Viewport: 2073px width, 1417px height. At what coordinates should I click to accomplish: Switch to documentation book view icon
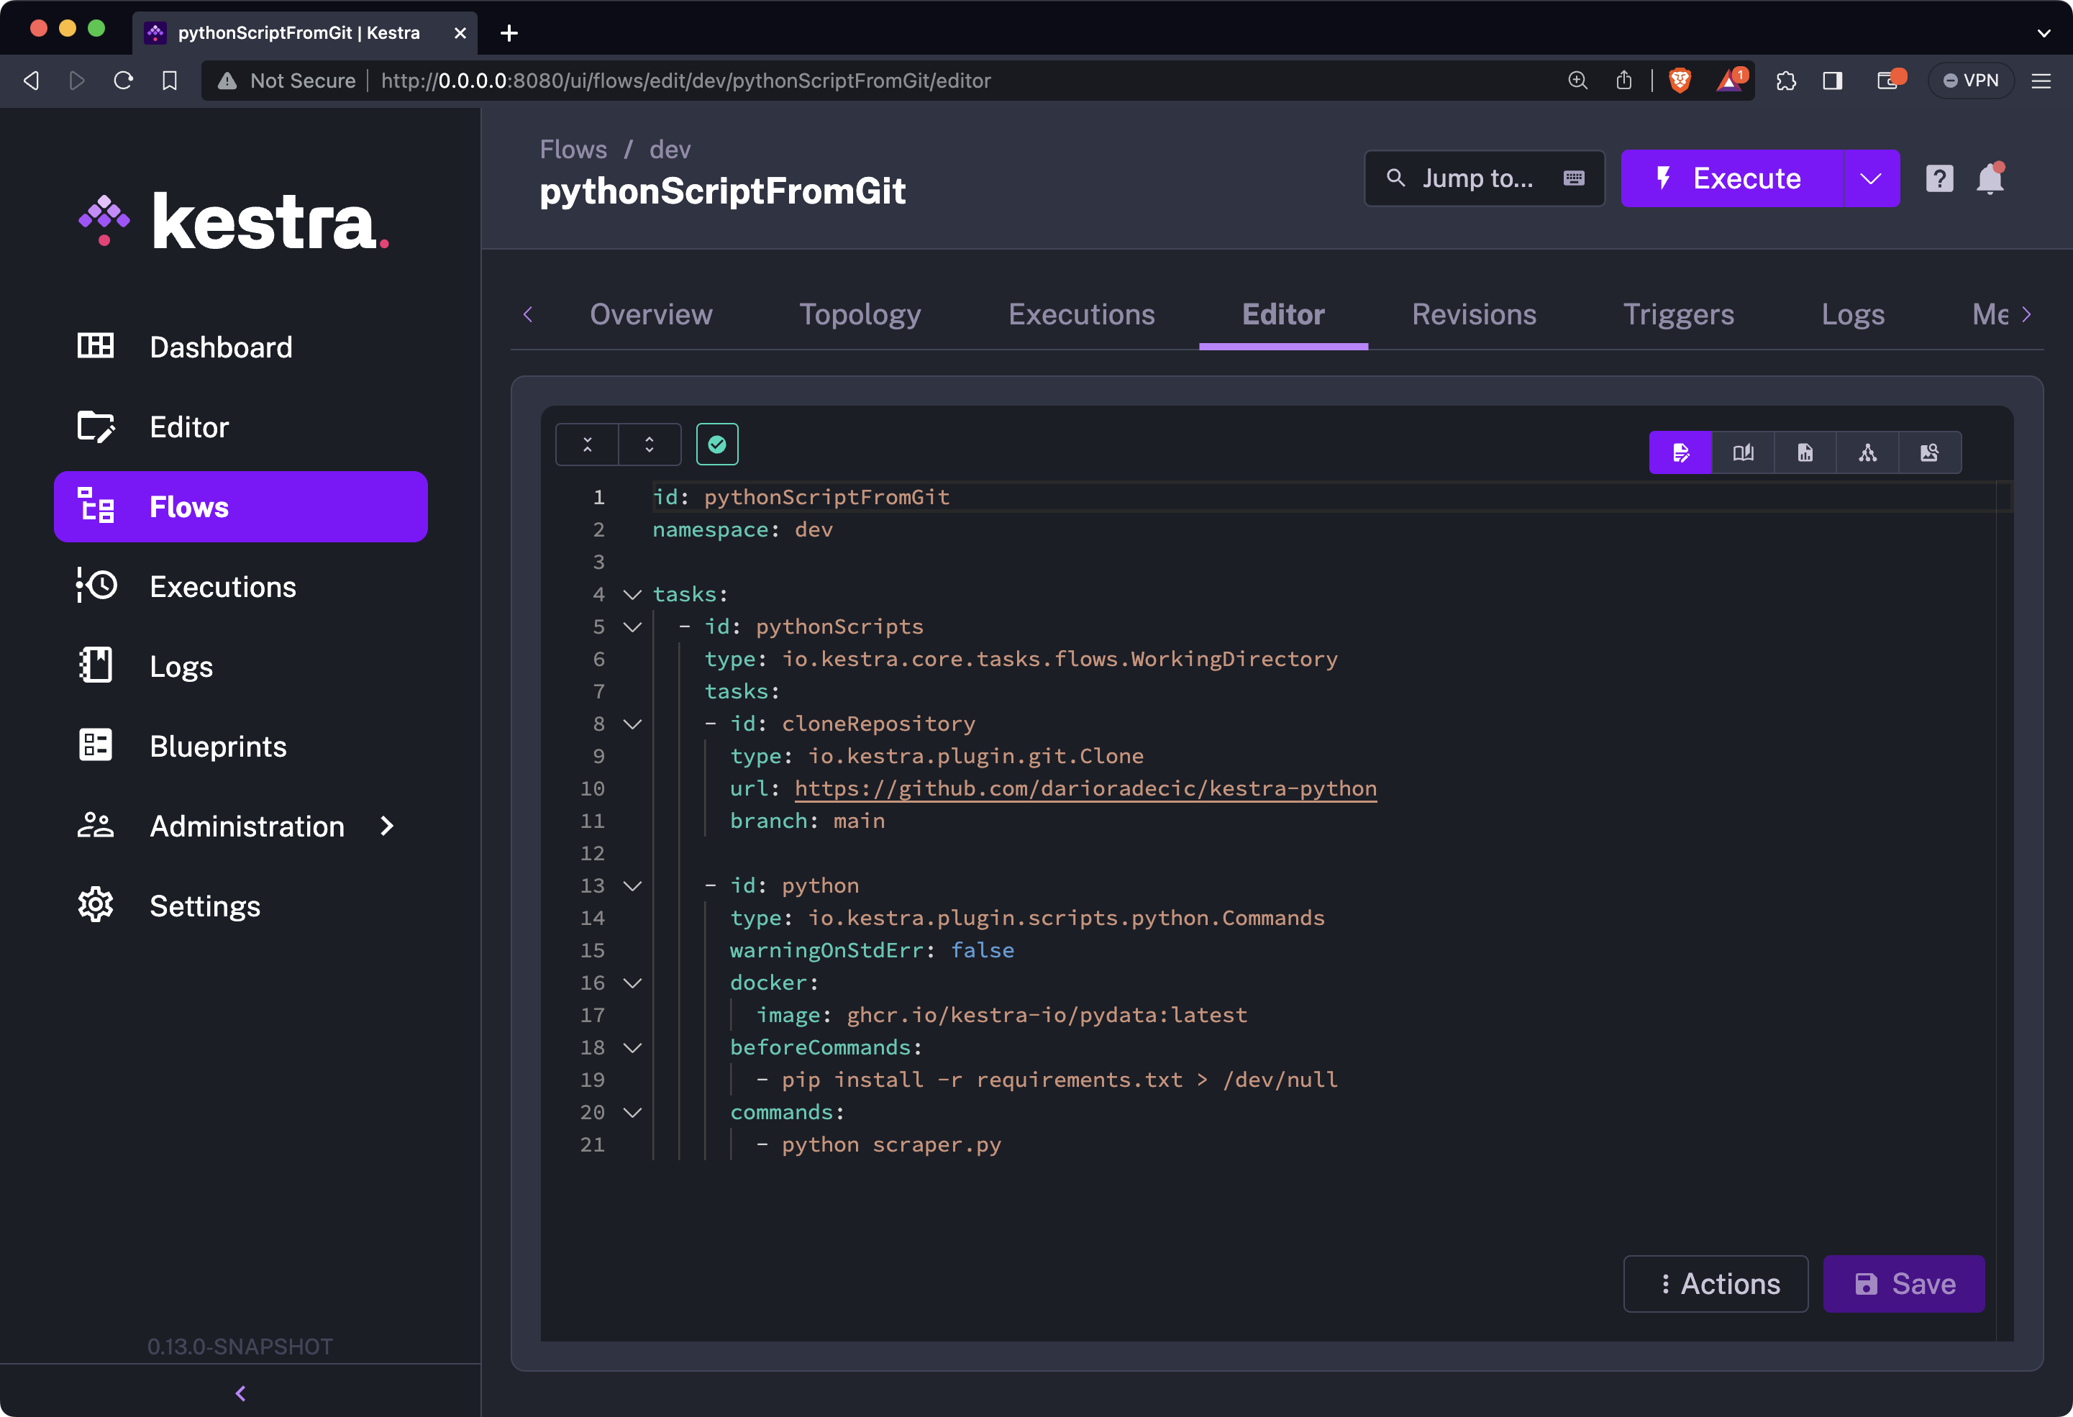pos(1742,453)
